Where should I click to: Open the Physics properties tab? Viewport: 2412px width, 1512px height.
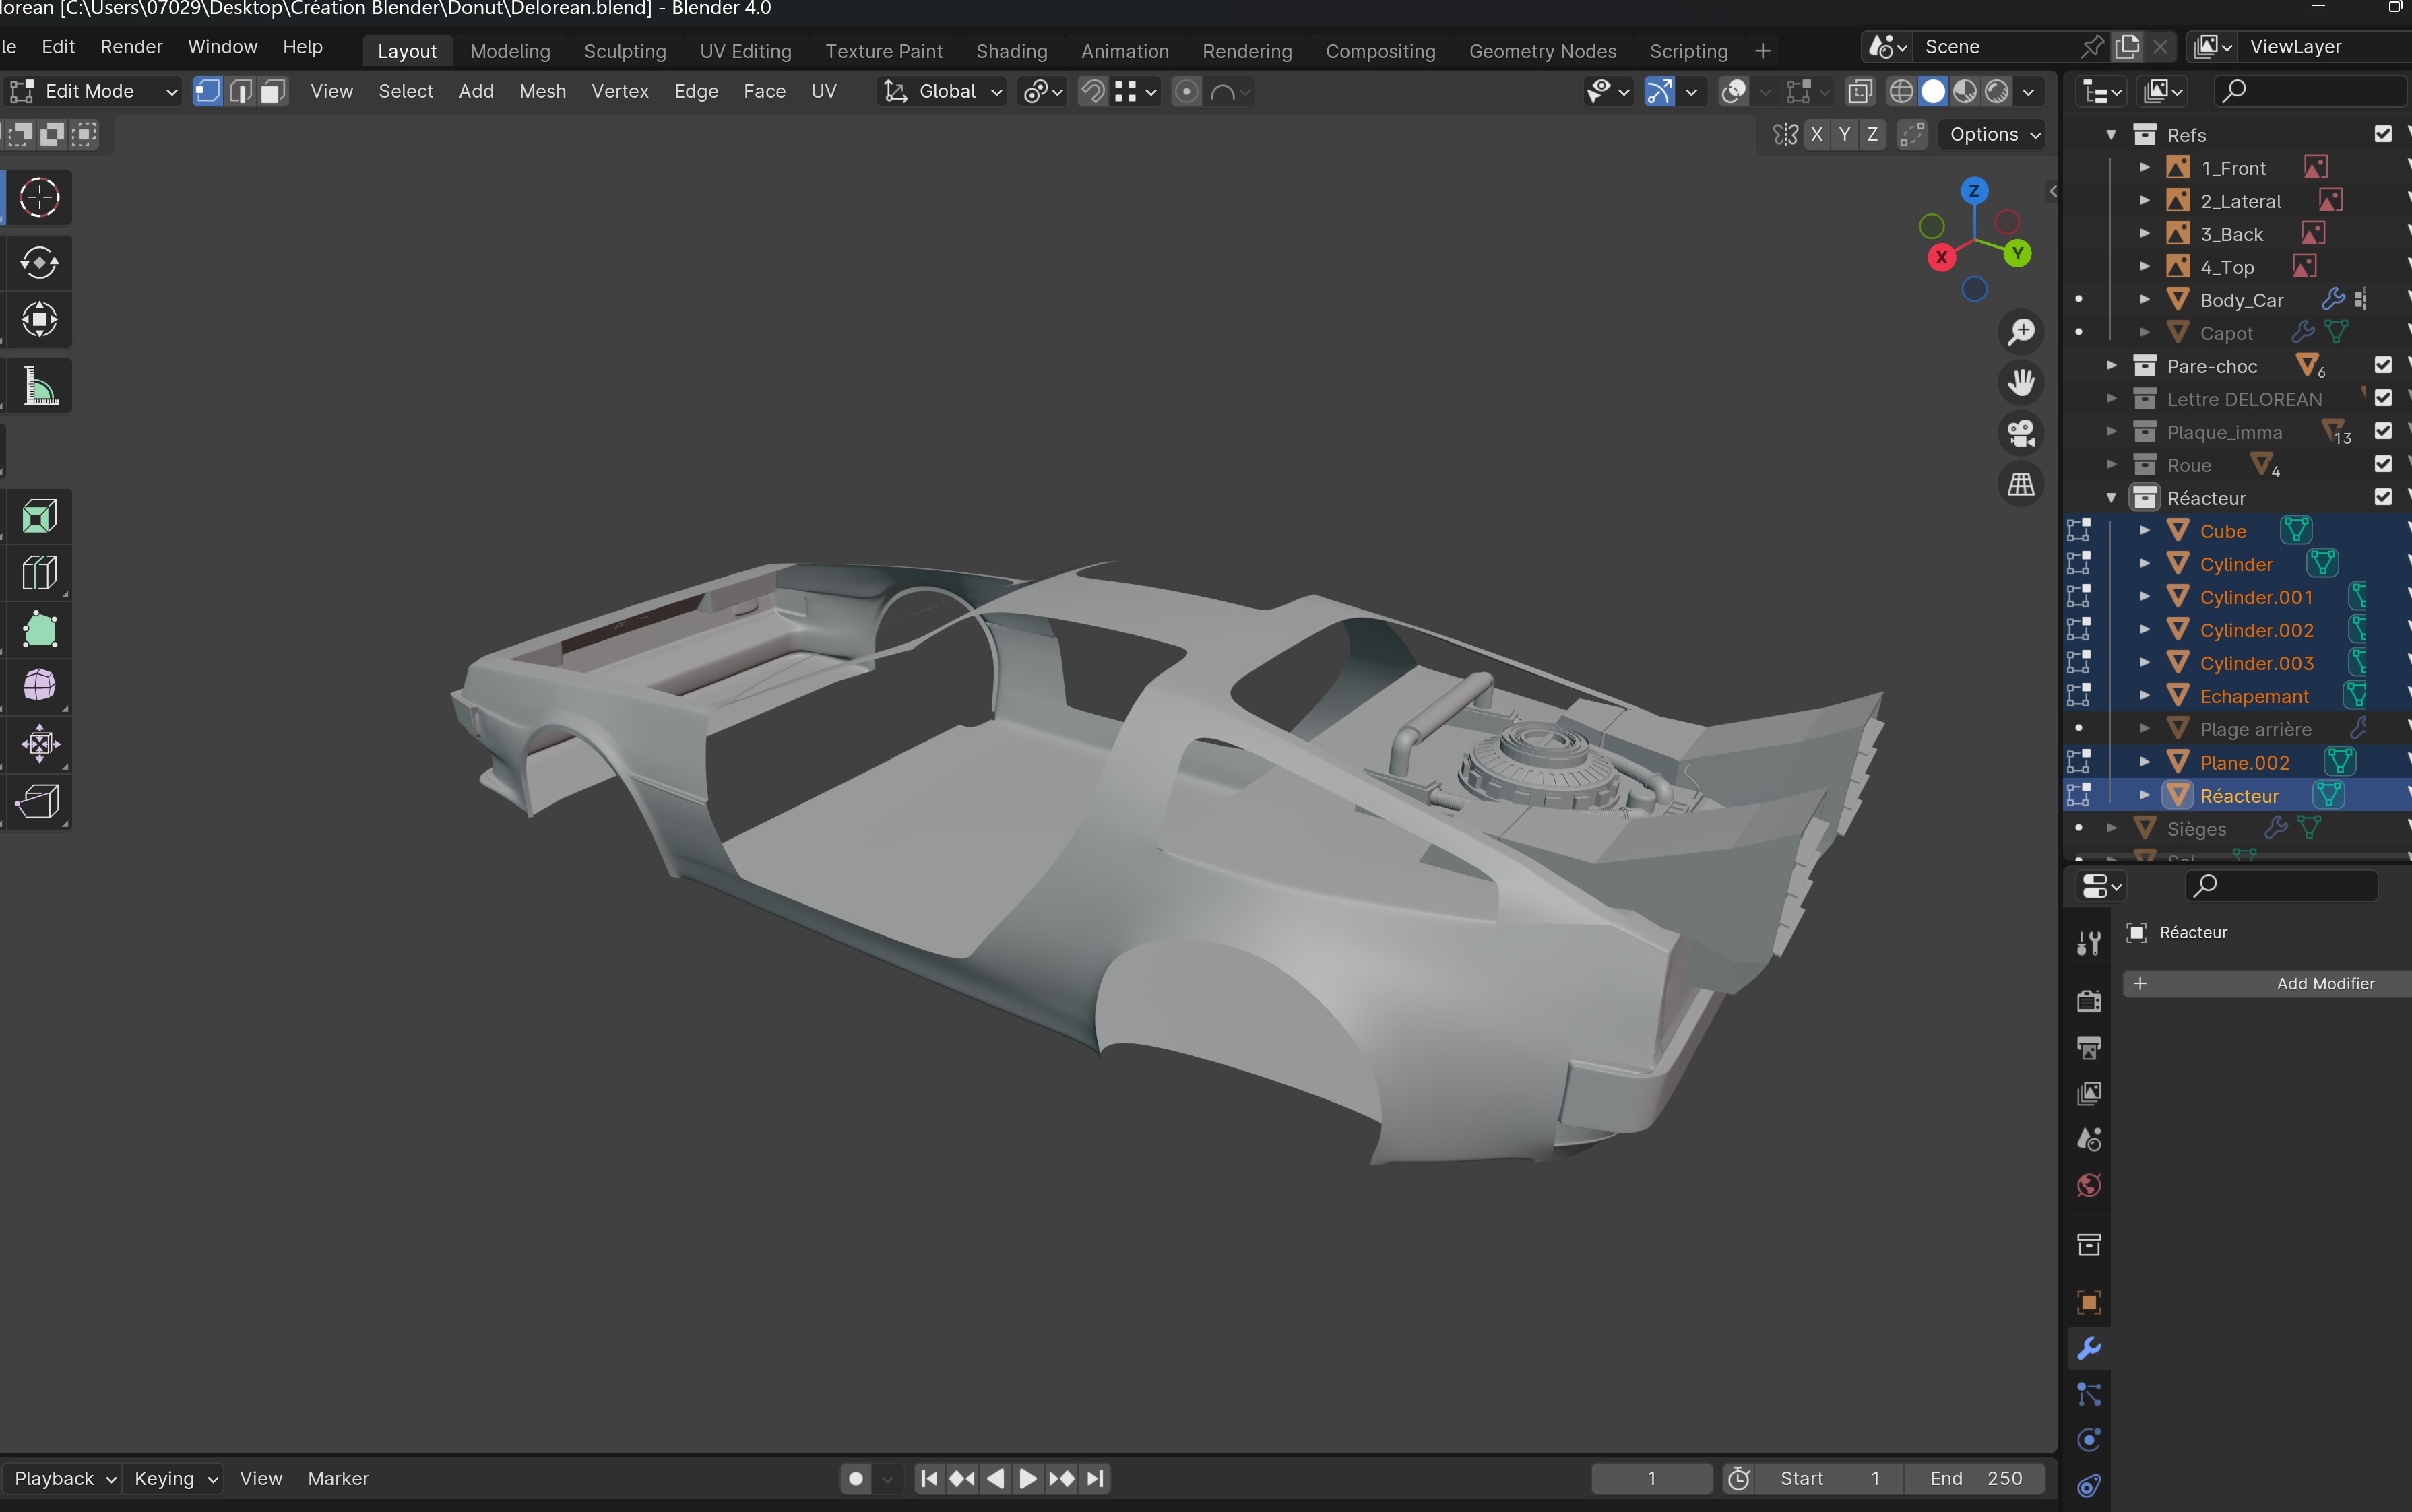(2089, 1440)
